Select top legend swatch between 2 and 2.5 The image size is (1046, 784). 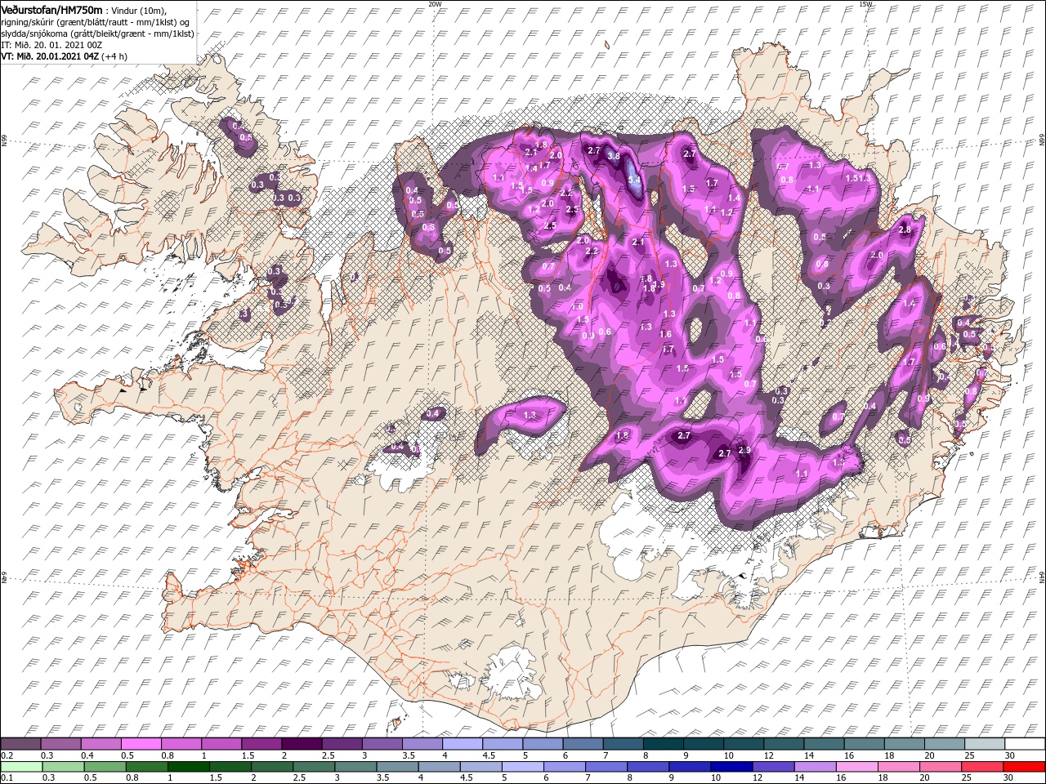tap(302, 743)
